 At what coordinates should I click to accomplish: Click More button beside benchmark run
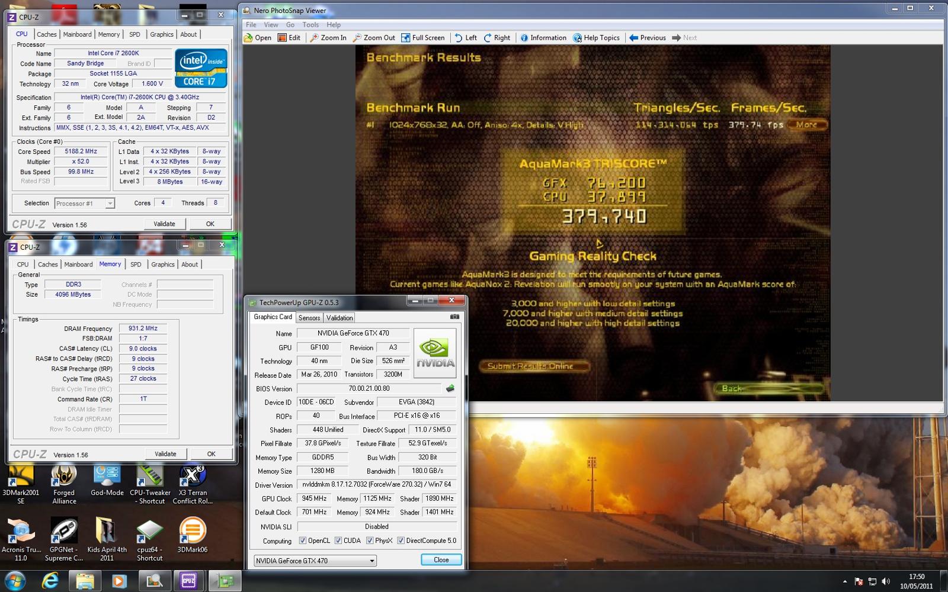[x=806, y=125]
